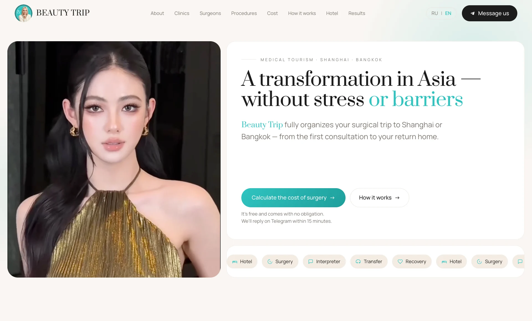Click the Interpreter chip label

point(328,262)
